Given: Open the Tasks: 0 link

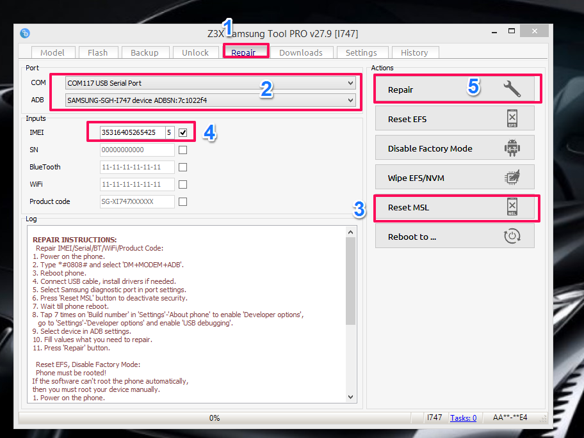Looking at the screenshot, I should pyautogui.click(x=464, y=418).
